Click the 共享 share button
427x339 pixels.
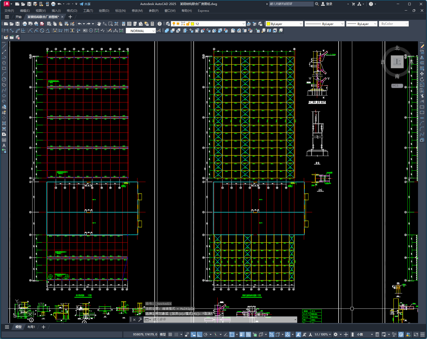point(85,4)
